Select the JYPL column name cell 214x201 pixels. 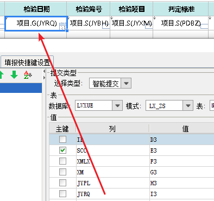coord(113,183)
